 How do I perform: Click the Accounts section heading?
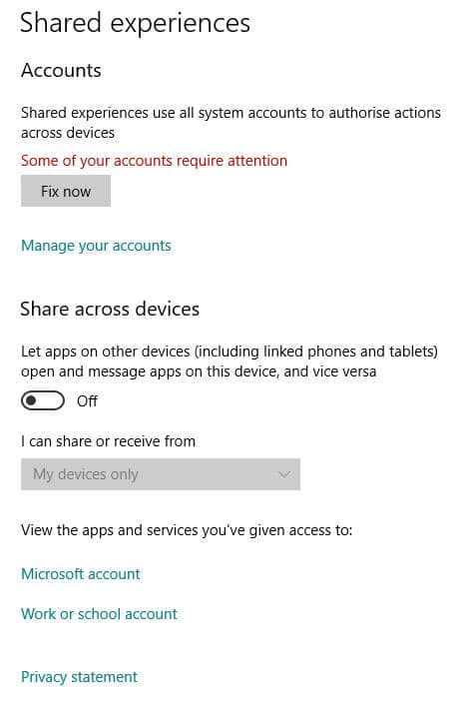(61, 71)
